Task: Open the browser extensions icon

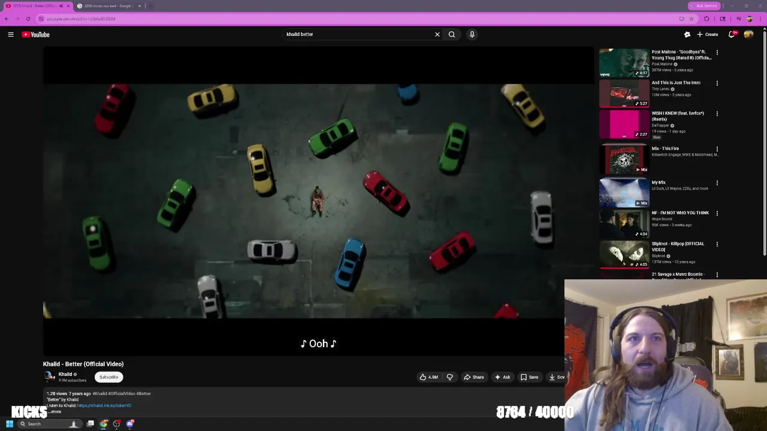Action: pyautogui.click(x=706, y=19)
